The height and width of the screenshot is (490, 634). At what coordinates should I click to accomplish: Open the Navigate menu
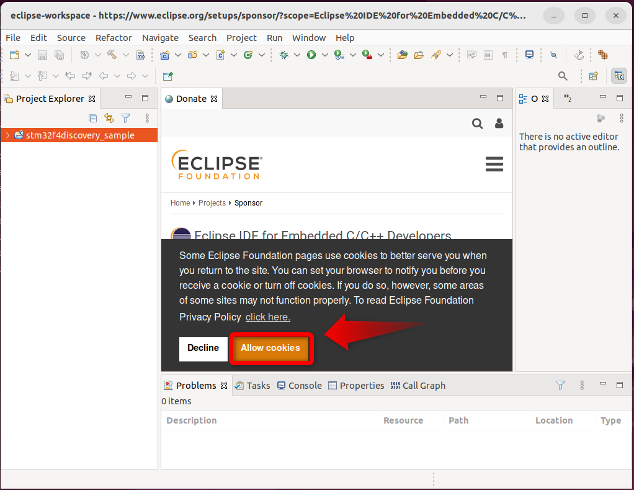coord(160,38)
